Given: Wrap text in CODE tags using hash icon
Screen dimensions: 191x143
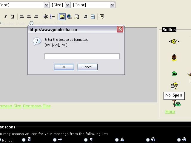Looking at the screenshot, I should click(85, 17).
